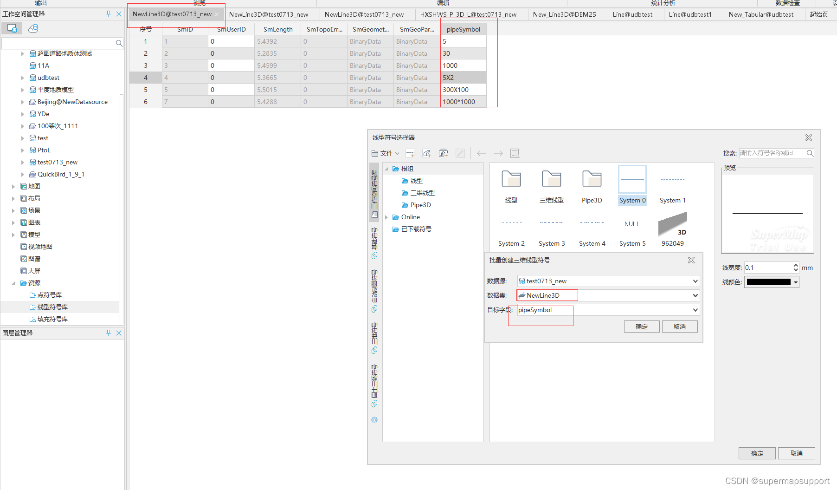Select the 线型符号库 resource item

coord(52,307)
